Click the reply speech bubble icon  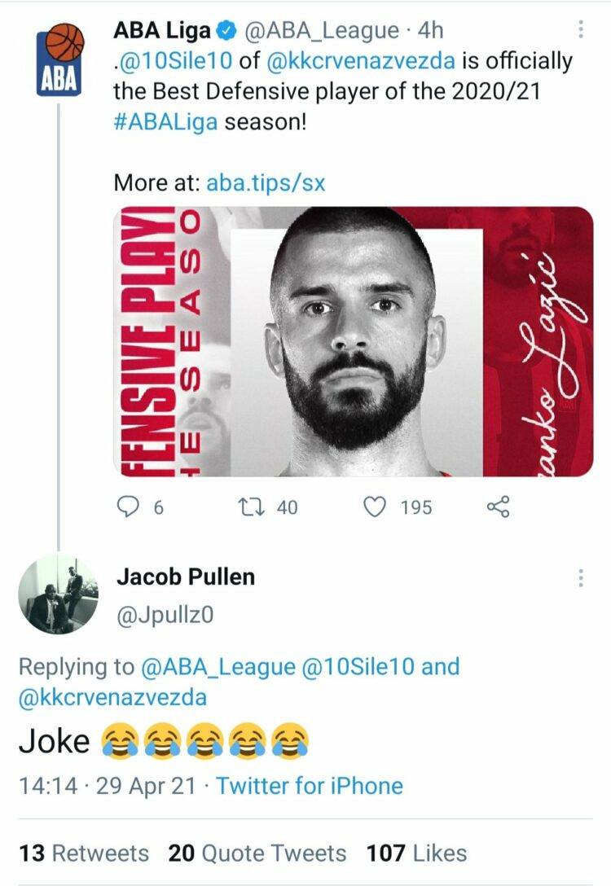[130, 507]
